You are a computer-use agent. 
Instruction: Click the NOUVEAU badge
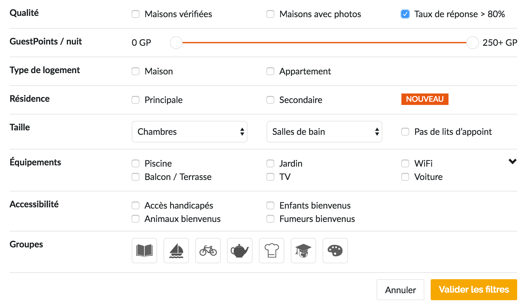pos(425,99)
